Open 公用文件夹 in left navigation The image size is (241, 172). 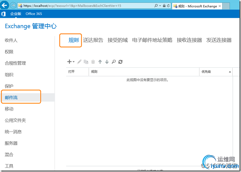click(x=15, y=120)
